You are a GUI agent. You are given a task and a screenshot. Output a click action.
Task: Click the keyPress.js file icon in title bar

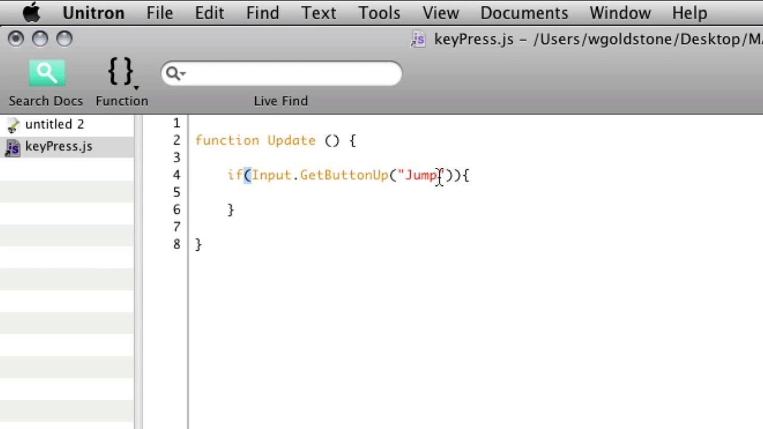coord(418,39)
